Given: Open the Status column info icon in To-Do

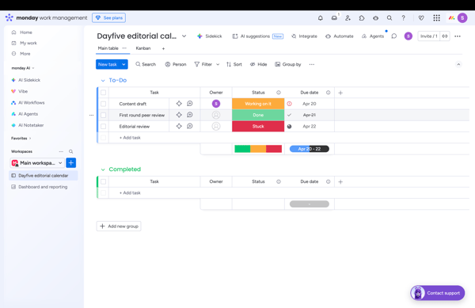Looking at the screenshot, I should pyautogui.click(x=279, y=93).
